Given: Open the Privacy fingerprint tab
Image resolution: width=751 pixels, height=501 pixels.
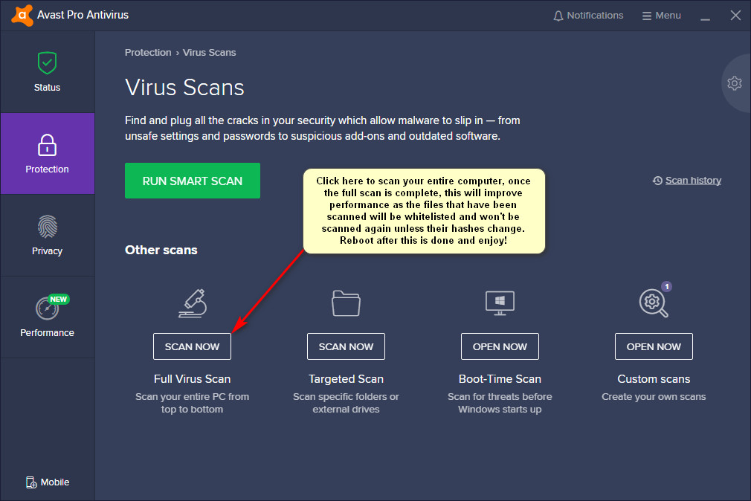Looking at the screenshot, I should [x=47, y=235].
